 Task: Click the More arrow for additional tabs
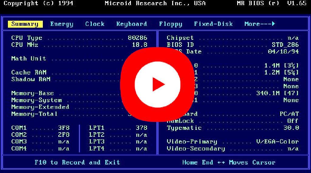[x=260, y=24]
